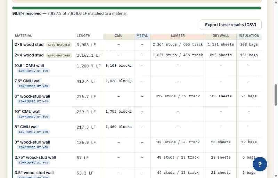Click the scrollbar down arrow
This screenshot has height=178, width=278.
276,176
